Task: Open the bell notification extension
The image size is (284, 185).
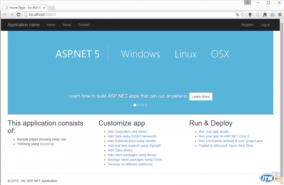Action: (257, 15)
